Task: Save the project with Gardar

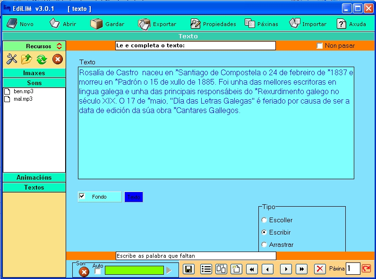Action: pyautogui.click(x=107, y=24)
